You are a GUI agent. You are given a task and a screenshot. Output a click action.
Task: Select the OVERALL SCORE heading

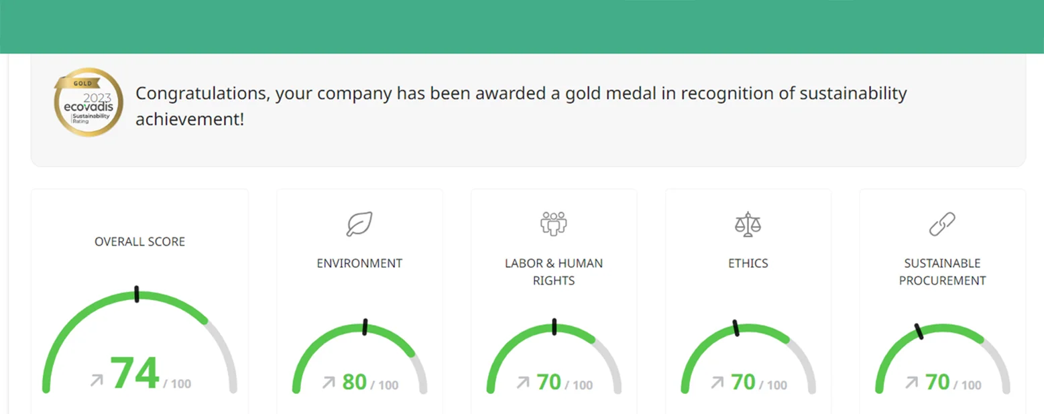point(139,241)
